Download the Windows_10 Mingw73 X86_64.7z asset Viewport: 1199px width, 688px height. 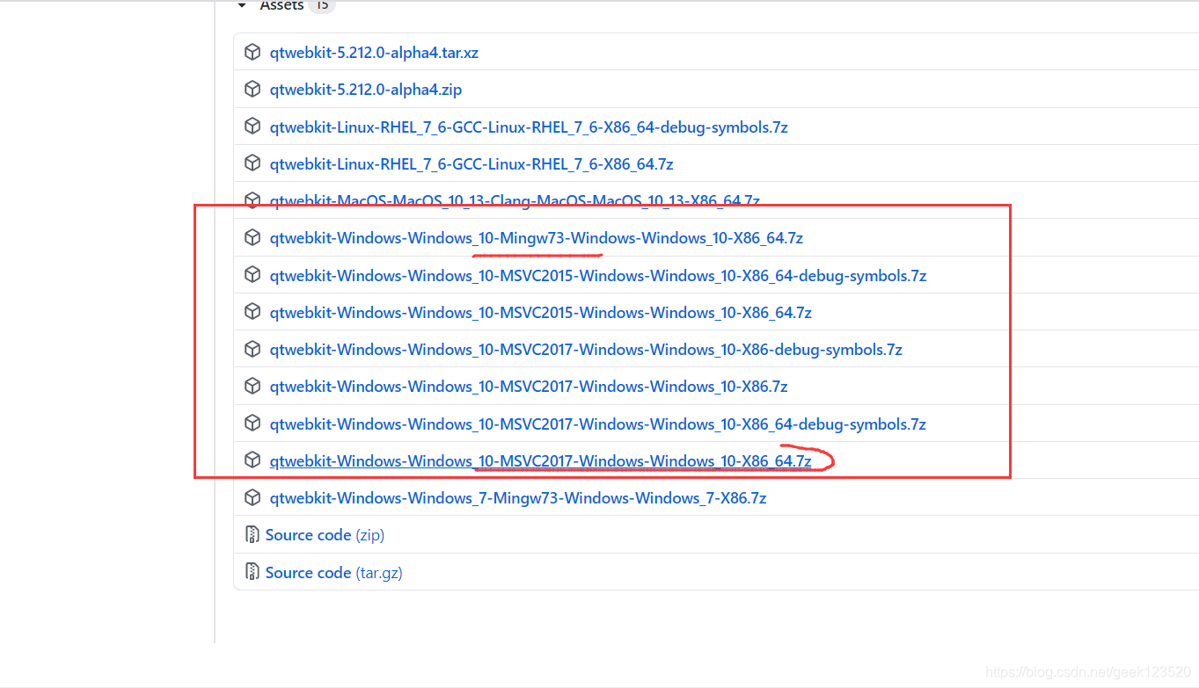537,238
